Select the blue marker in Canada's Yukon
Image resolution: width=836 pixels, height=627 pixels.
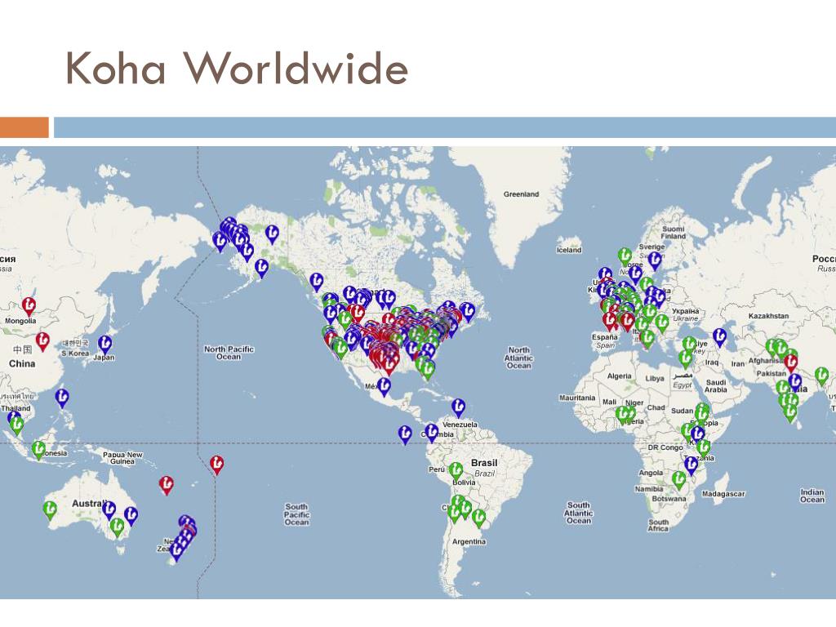coord(272,233)
